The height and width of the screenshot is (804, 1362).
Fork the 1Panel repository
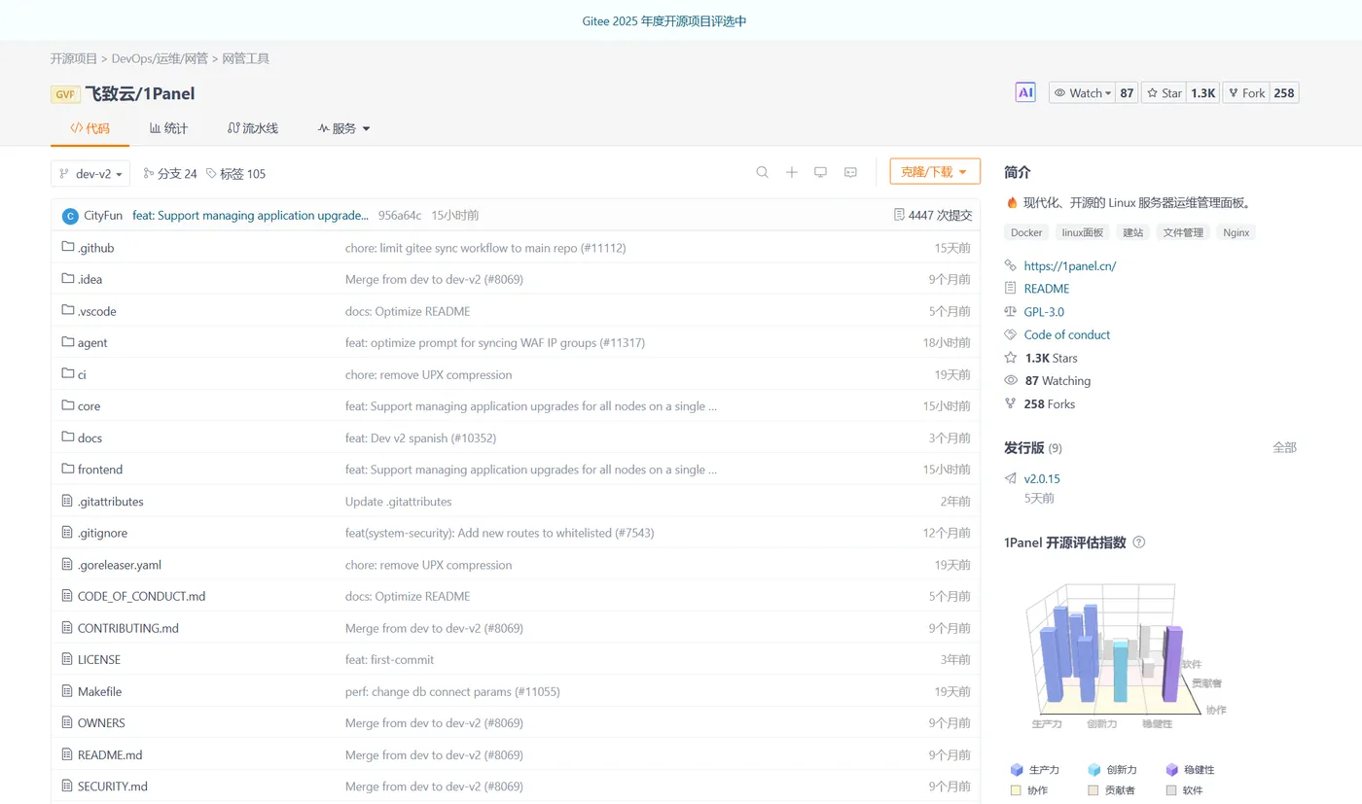pyautogui.click(x=1245, y=93)
